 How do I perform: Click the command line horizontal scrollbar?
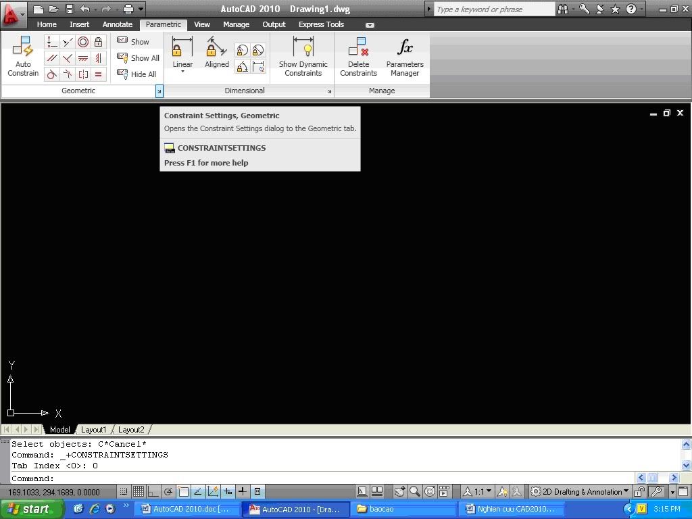652,478
